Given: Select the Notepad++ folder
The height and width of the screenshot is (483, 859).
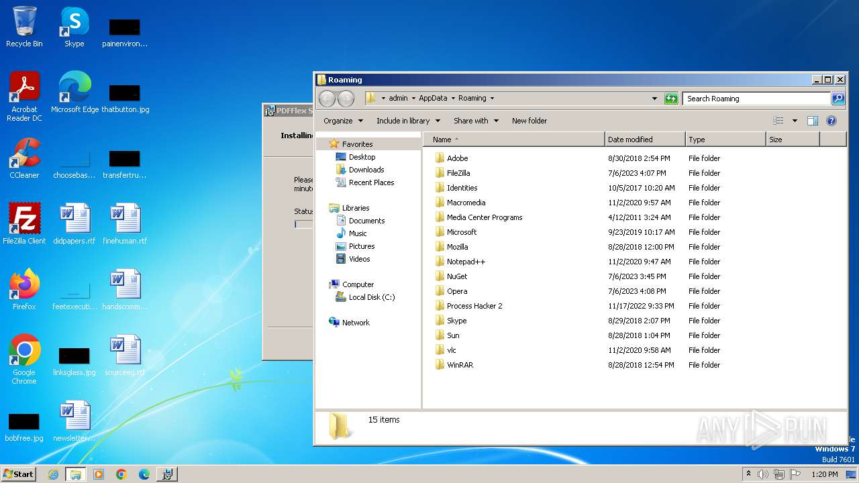Looking at the screenshot, I should click(x=466, y=262).
